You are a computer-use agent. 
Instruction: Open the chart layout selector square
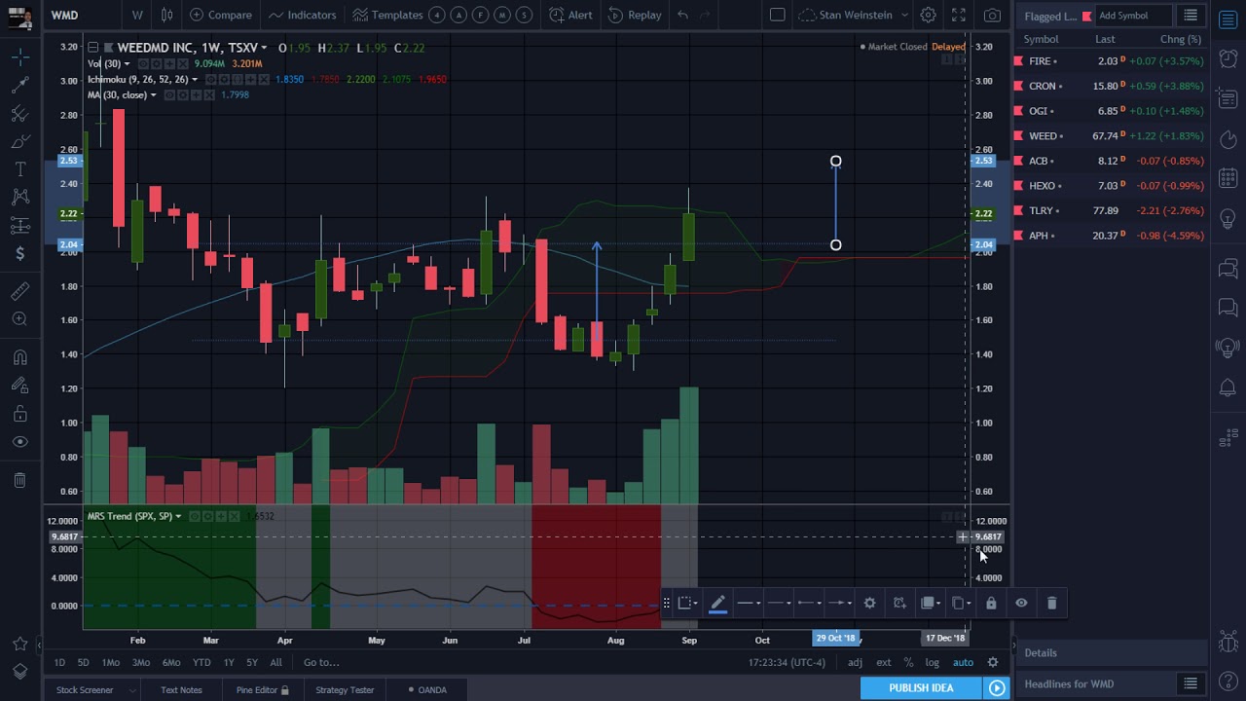(777, 15)
